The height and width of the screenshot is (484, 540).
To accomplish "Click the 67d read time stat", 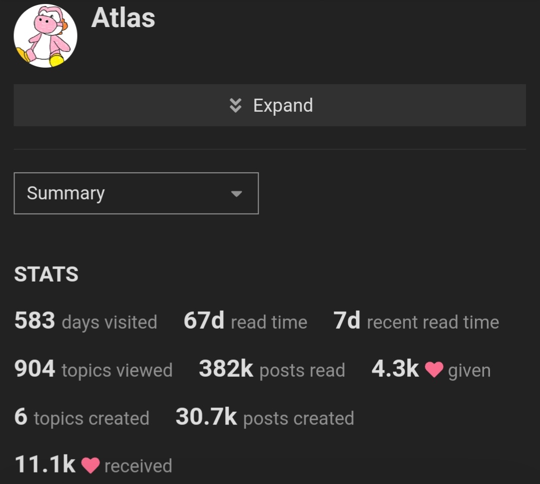I will click(x=245, y=321).
